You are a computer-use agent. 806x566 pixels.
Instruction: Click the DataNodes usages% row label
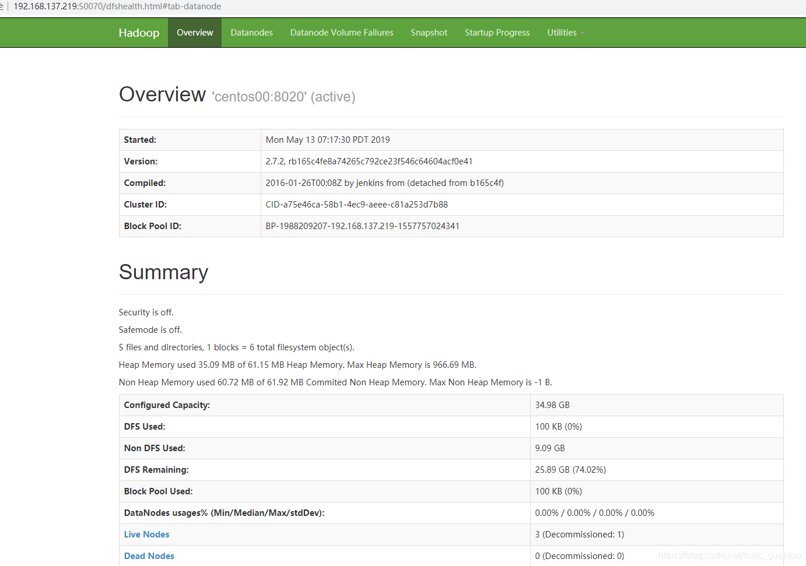click(224, 513)
